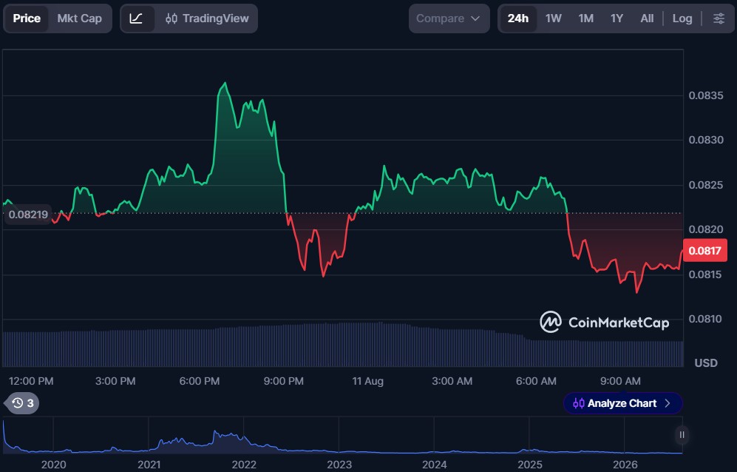Image resolution: width=737 pixels, height=472 pixels.
Task: Click 2023 on the overview timeline
Action: pos(339,465)
